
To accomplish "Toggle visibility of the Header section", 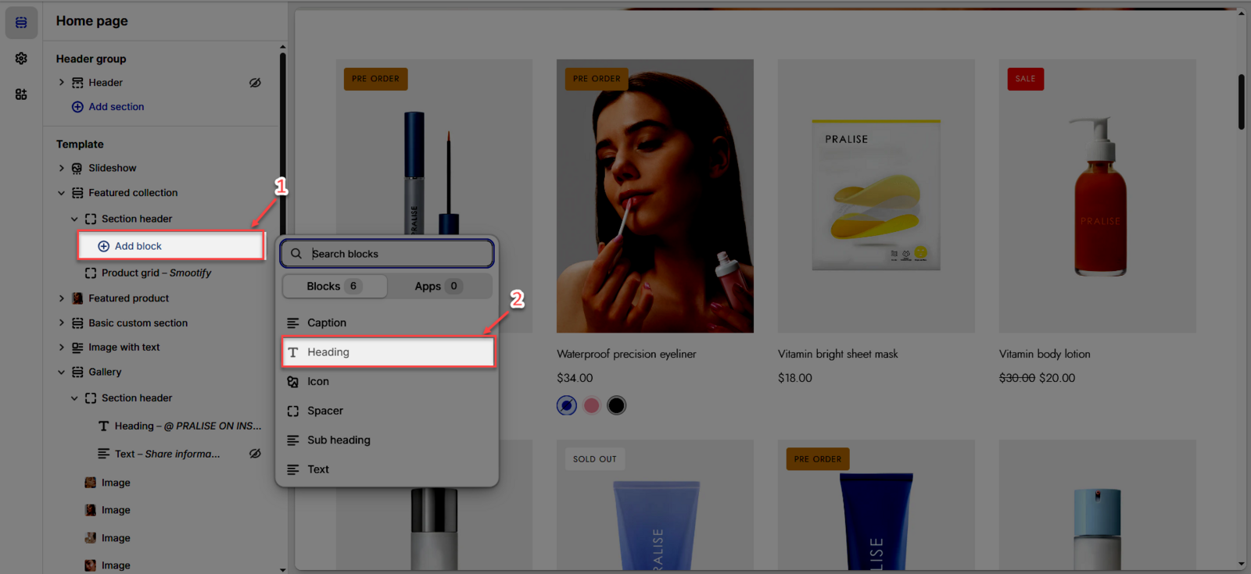I will (255, 83).
